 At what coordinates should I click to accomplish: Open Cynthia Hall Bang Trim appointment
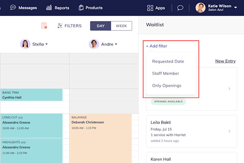point(31,95)
